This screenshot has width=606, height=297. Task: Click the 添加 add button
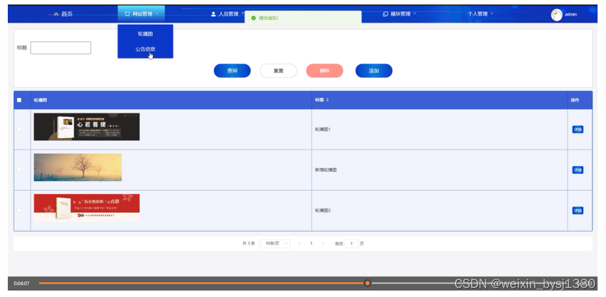pyautogui.click(x=374, y=71)
